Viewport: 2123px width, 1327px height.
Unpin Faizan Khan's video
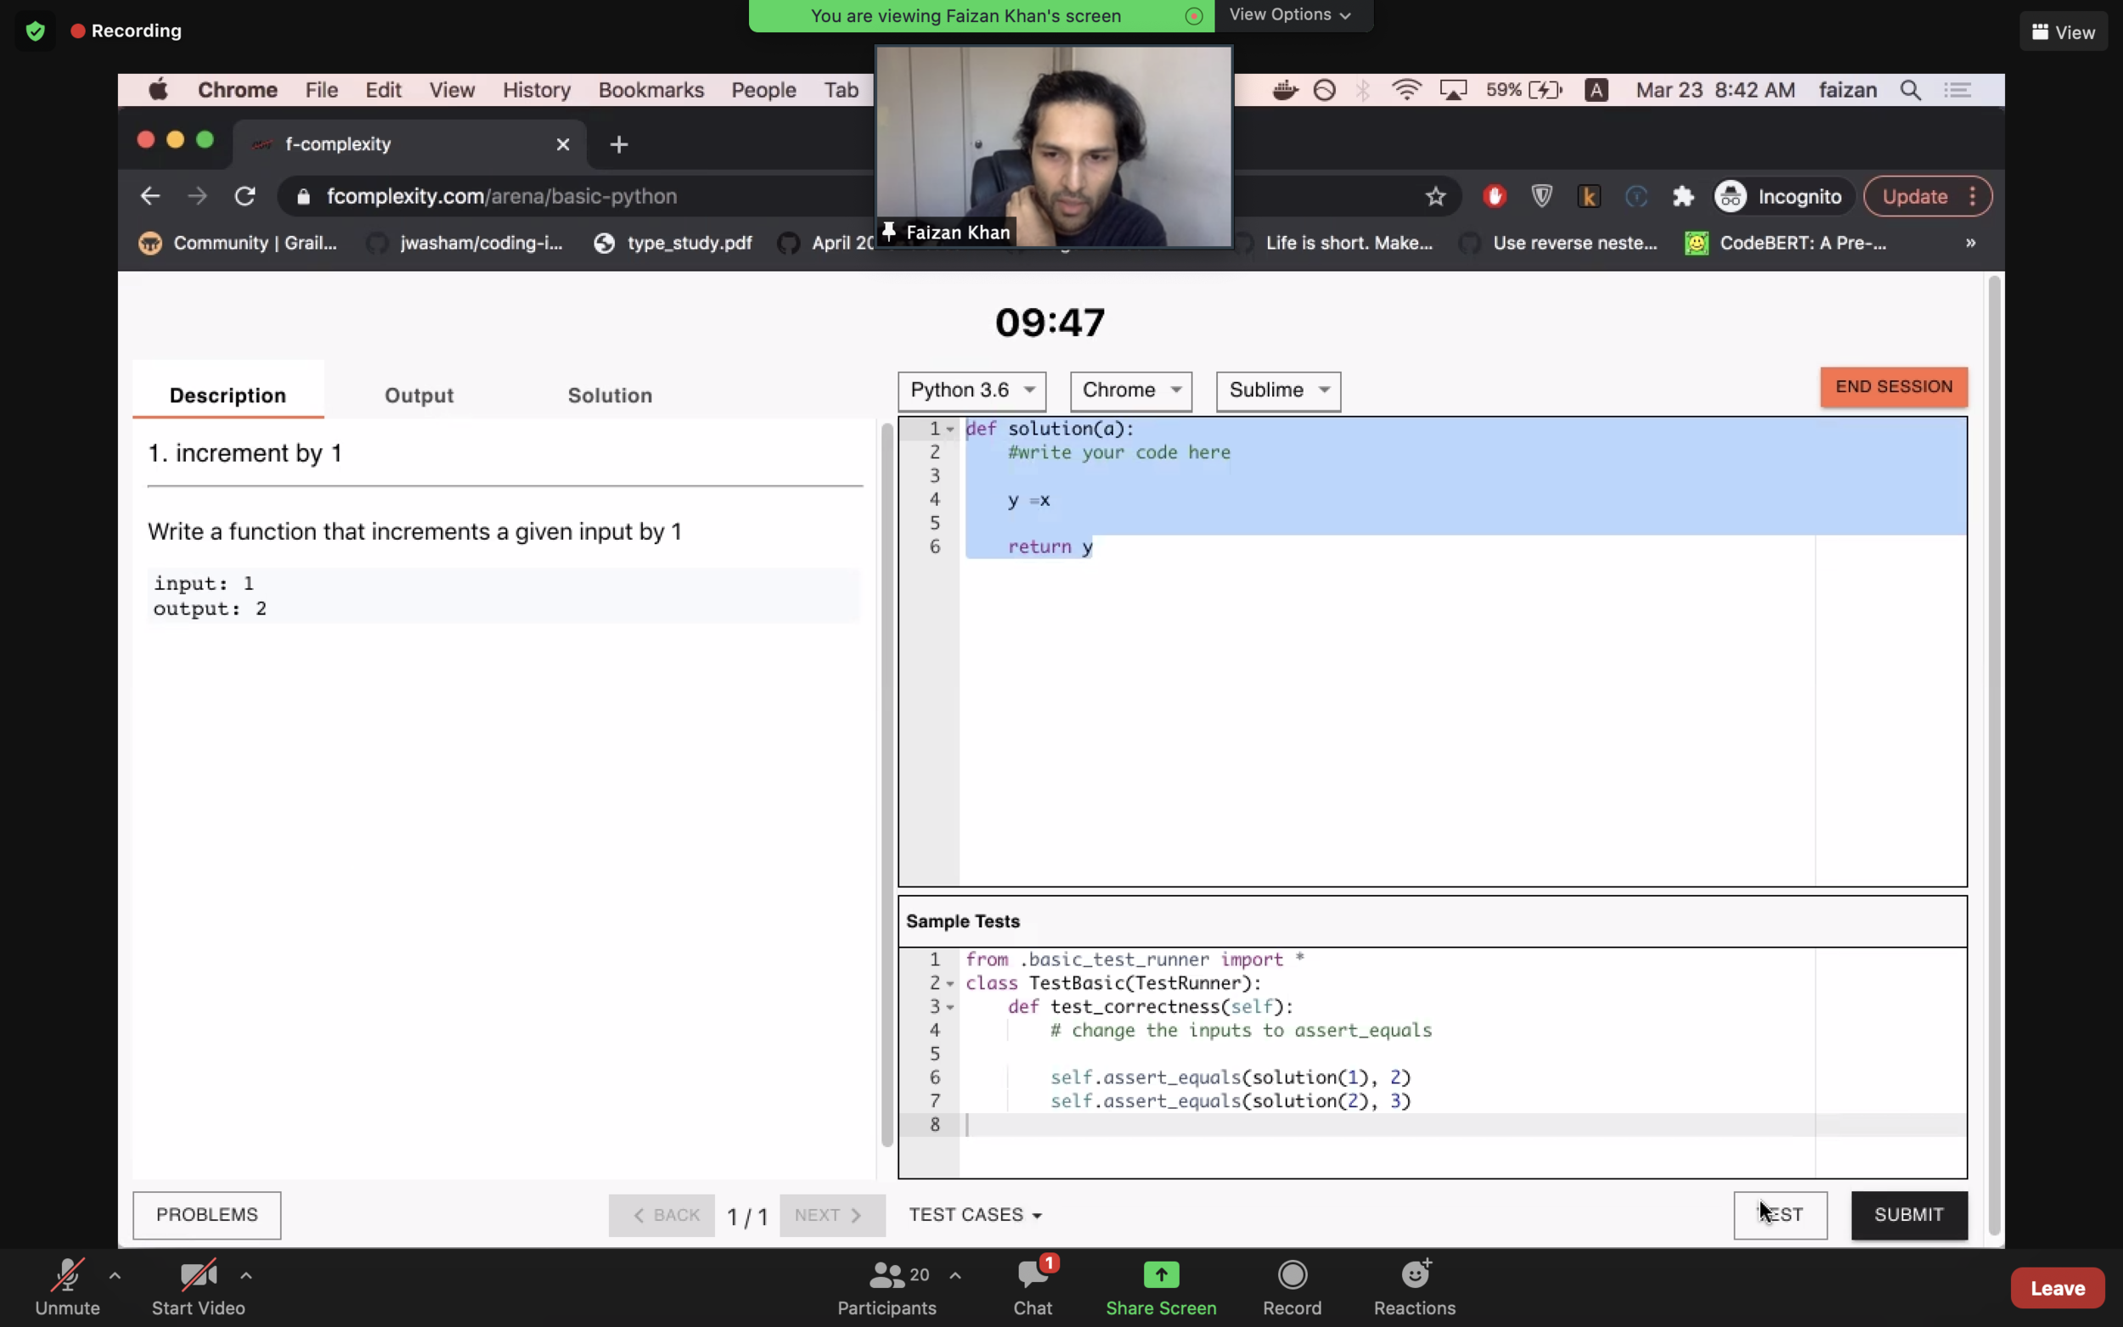(888, 232)
